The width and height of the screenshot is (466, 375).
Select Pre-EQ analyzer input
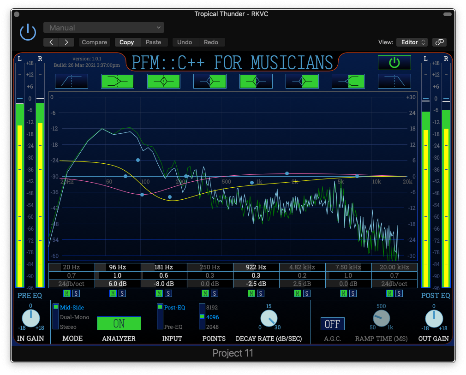tap(173, 327)
